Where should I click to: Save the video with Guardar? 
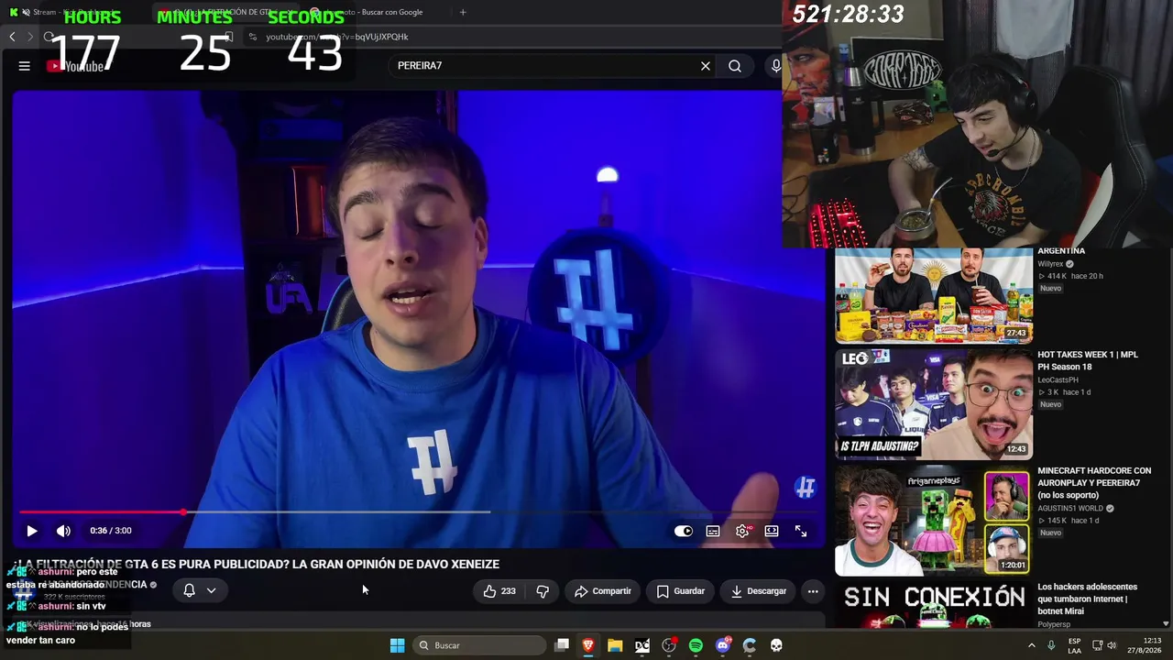(681, 591)
